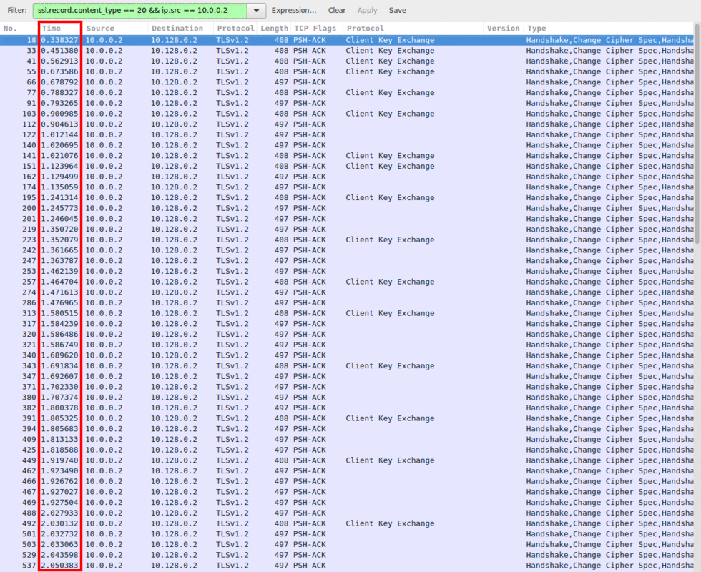Select packet 151 at time 1.123964

(x=347, y=166)
